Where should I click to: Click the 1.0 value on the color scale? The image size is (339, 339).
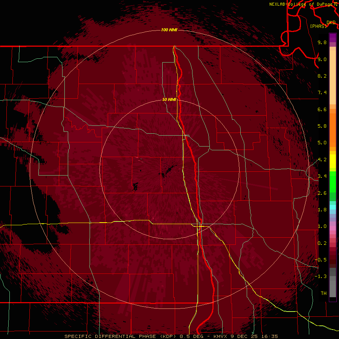[322, 226]
